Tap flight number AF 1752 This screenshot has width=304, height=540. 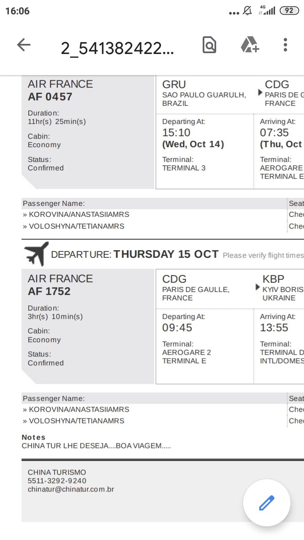pyautogui.click(x=49, y=292)
